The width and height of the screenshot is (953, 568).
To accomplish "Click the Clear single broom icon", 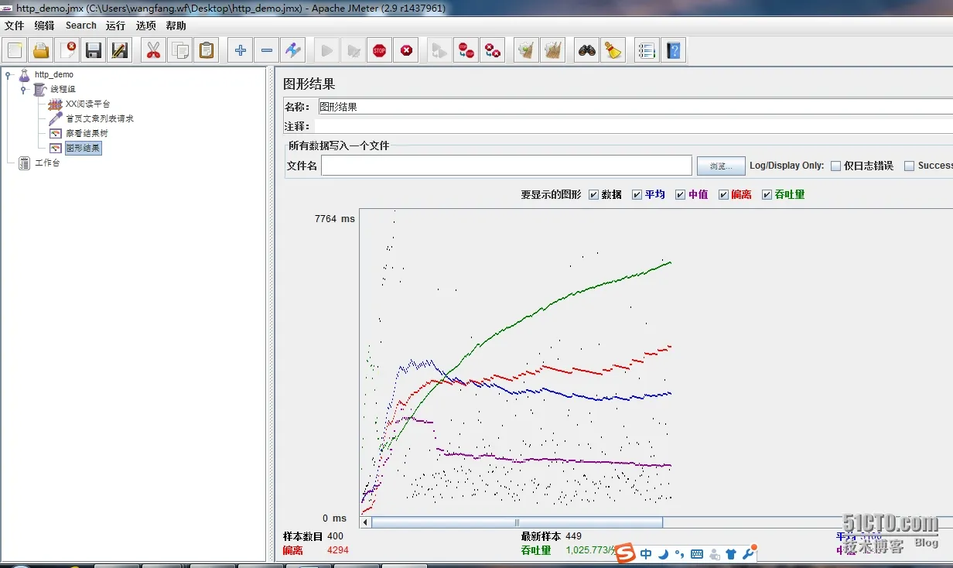I will (x=526, y=50).
